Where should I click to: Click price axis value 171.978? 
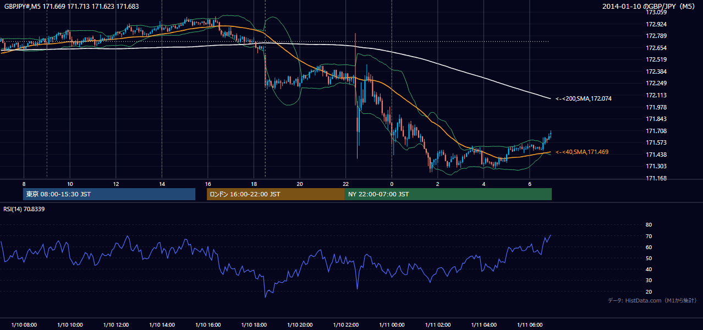click(656, 107)
